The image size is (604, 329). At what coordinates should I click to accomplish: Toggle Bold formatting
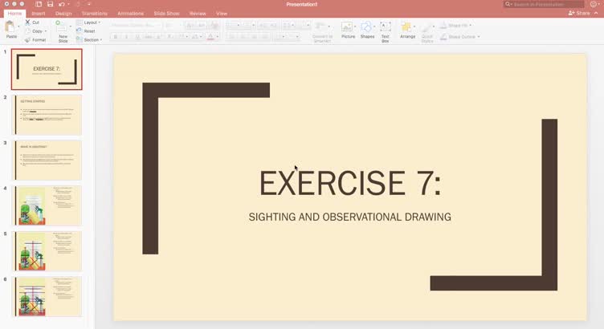(x=116, y=37)
